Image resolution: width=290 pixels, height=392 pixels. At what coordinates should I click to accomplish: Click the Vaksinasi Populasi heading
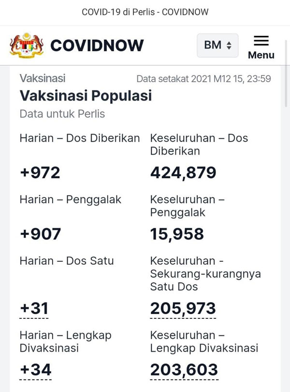pos(86,96)
